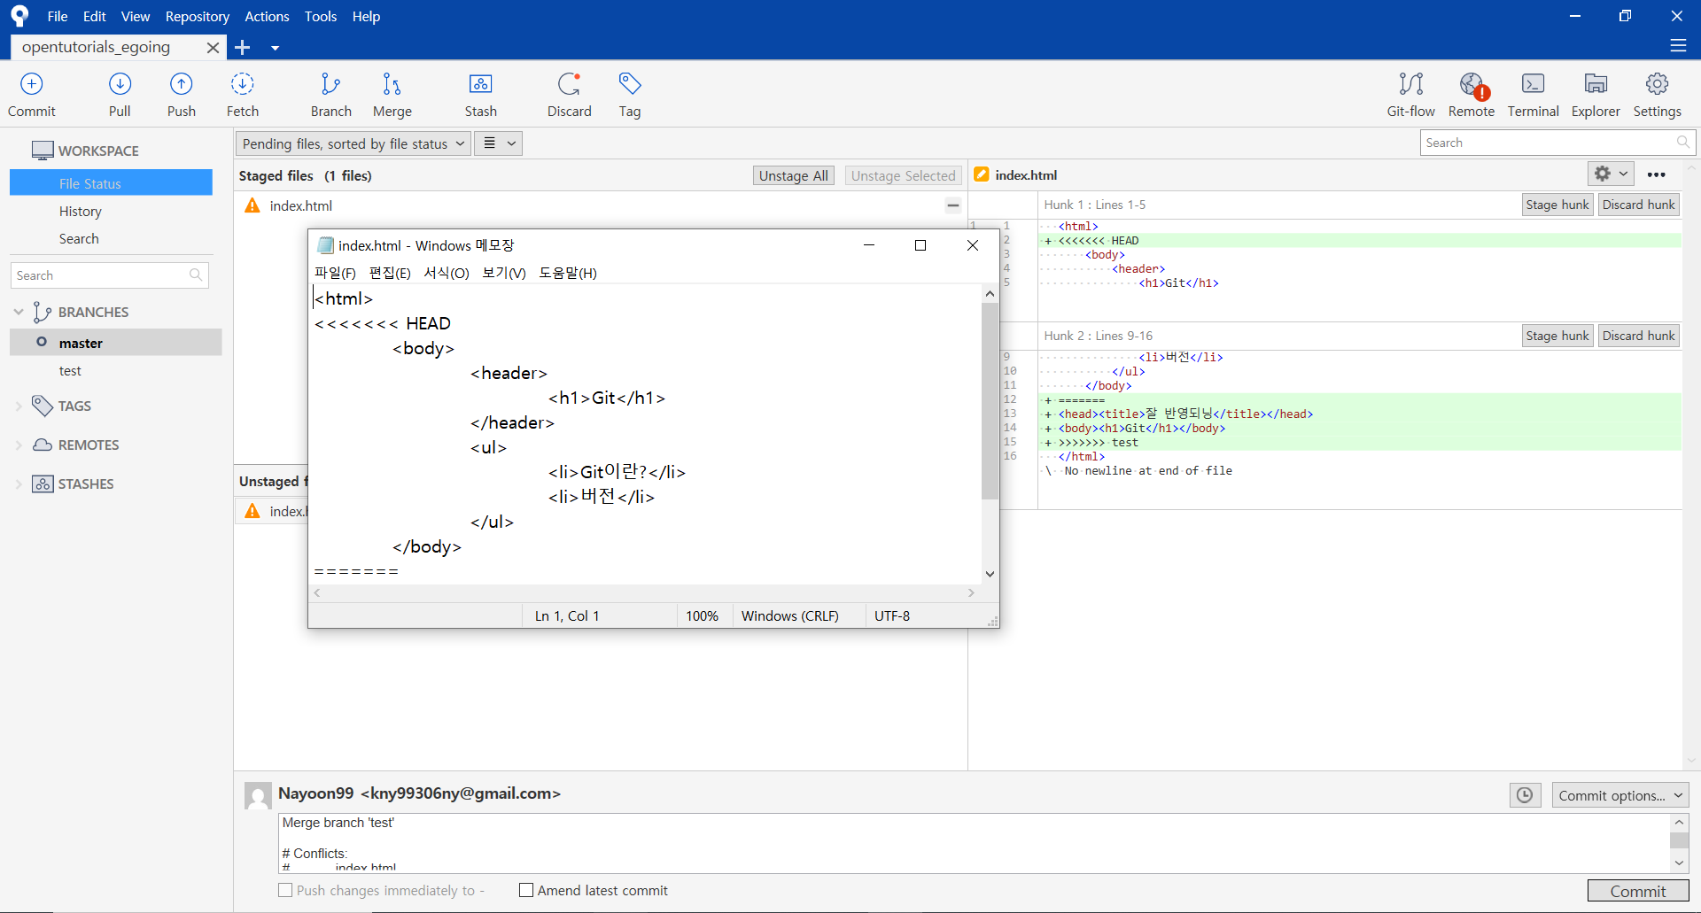Open the Merge tool
Image resolution: width=1701 pixels, height=913 pixels.
click(x=392, y=95)
